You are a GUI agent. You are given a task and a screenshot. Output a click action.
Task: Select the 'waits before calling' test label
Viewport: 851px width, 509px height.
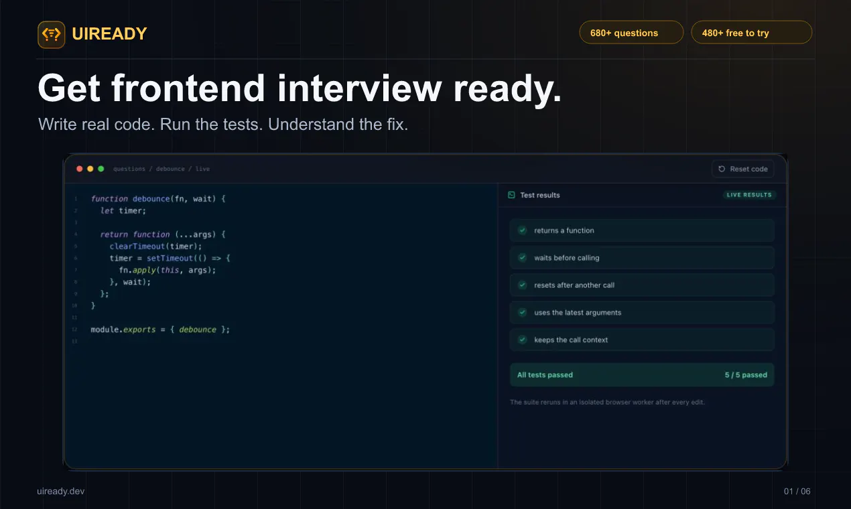(567, 258)
